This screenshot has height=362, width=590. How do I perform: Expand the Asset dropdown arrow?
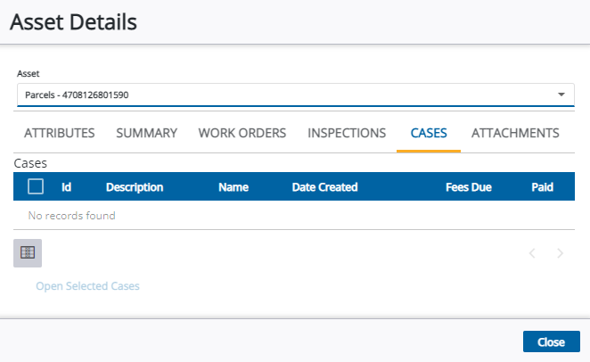coord(561,95)
